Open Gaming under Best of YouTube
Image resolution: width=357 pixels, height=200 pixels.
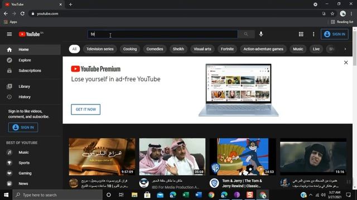tap(30, 173)
